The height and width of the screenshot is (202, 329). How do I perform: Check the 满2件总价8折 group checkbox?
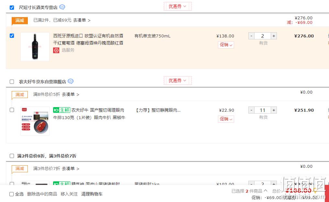(x=12, y=156)
